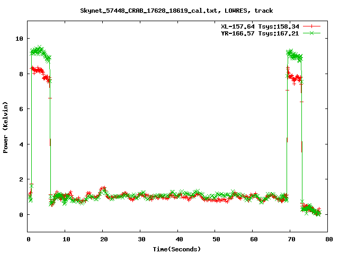Click the red plus legend marker for XL
The image size is (339, 254).
311,26
